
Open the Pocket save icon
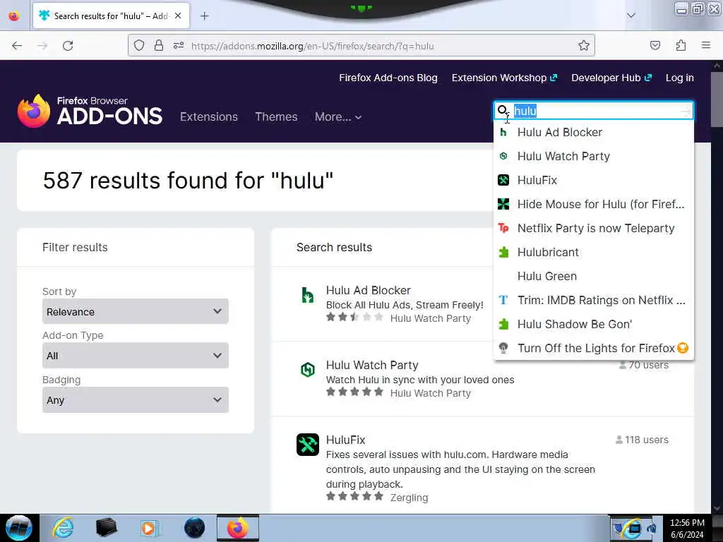click(x=655, y=46)
